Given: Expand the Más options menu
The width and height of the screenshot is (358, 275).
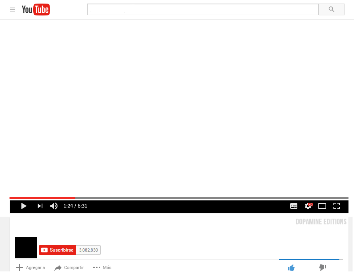Looking at the screenshot, I should pos(102,267).
